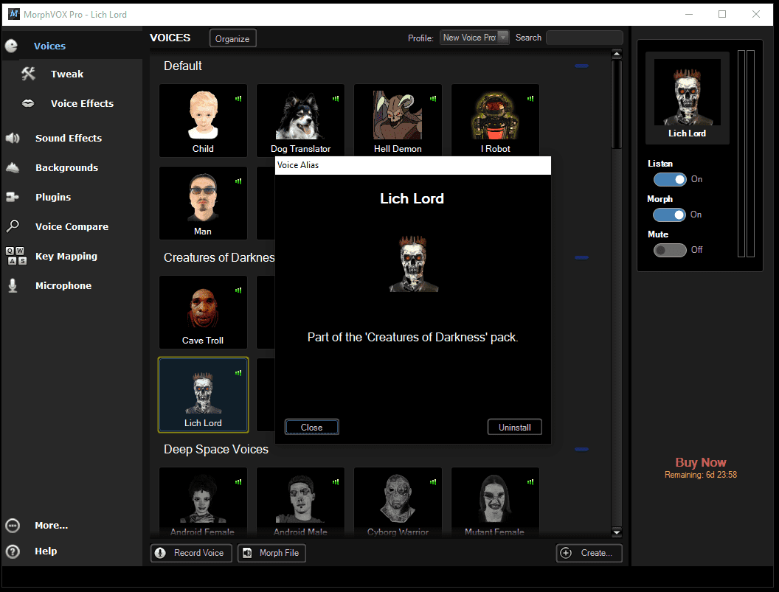Close the Voice Alias dialog
The image size is (779, 592).
click(x=311, y=427)
